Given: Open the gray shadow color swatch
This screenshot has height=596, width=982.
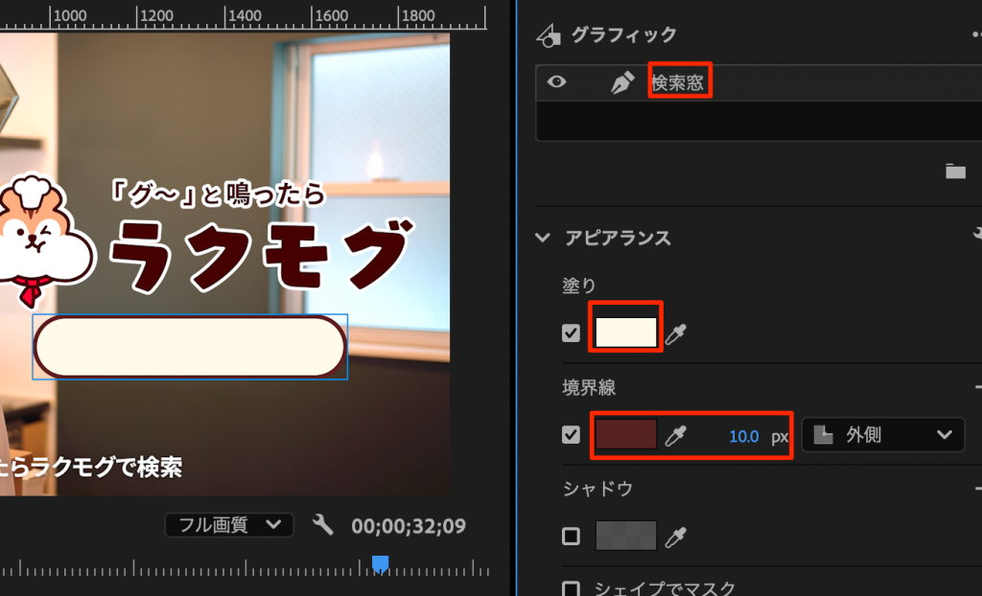Looking at the screenshot, I should (x=627, y=536).
